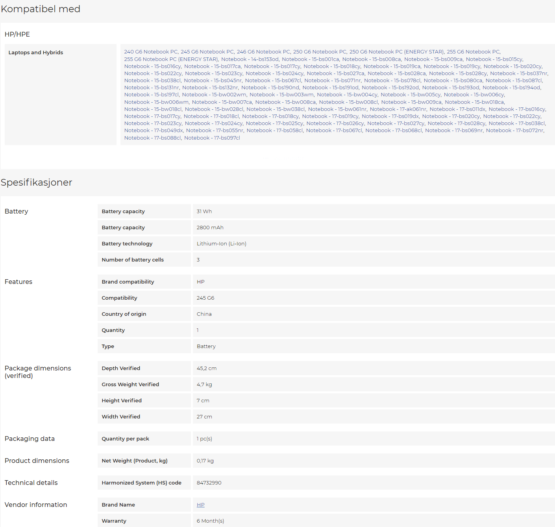Click the HP brand name link
The height and width of the screenshot is (527, 555).
200,505
